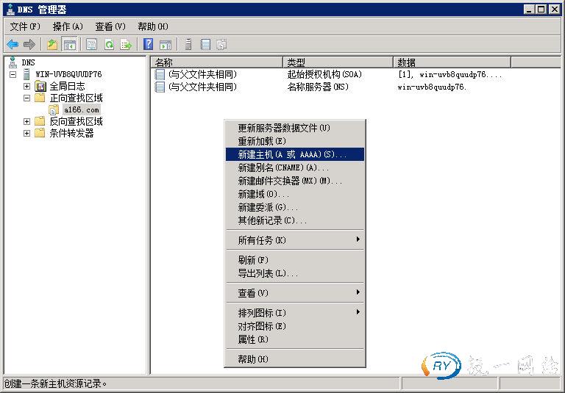This screenshot has height=393, width=565.
Task: Select the 全局日志 tree label
Action: pos(67,86)
